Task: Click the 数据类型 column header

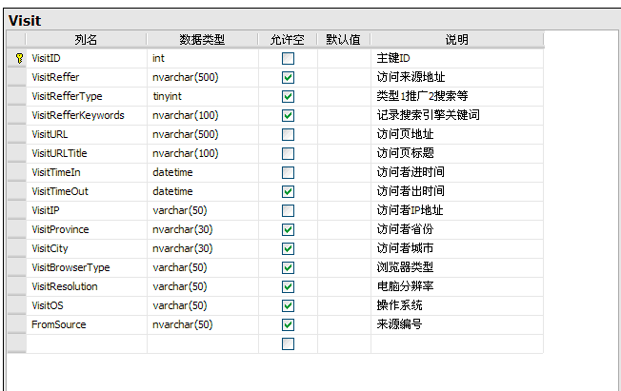Action: (x=202, y=40)
